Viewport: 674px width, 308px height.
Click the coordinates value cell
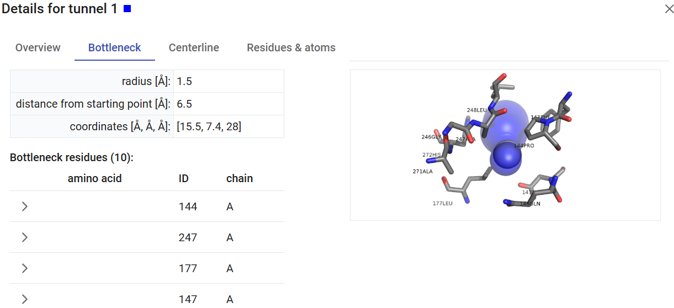229,126
